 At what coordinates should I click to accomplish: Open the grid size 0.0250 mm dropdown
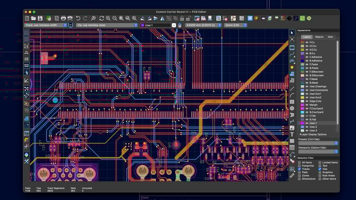click(x=203, y=25)
